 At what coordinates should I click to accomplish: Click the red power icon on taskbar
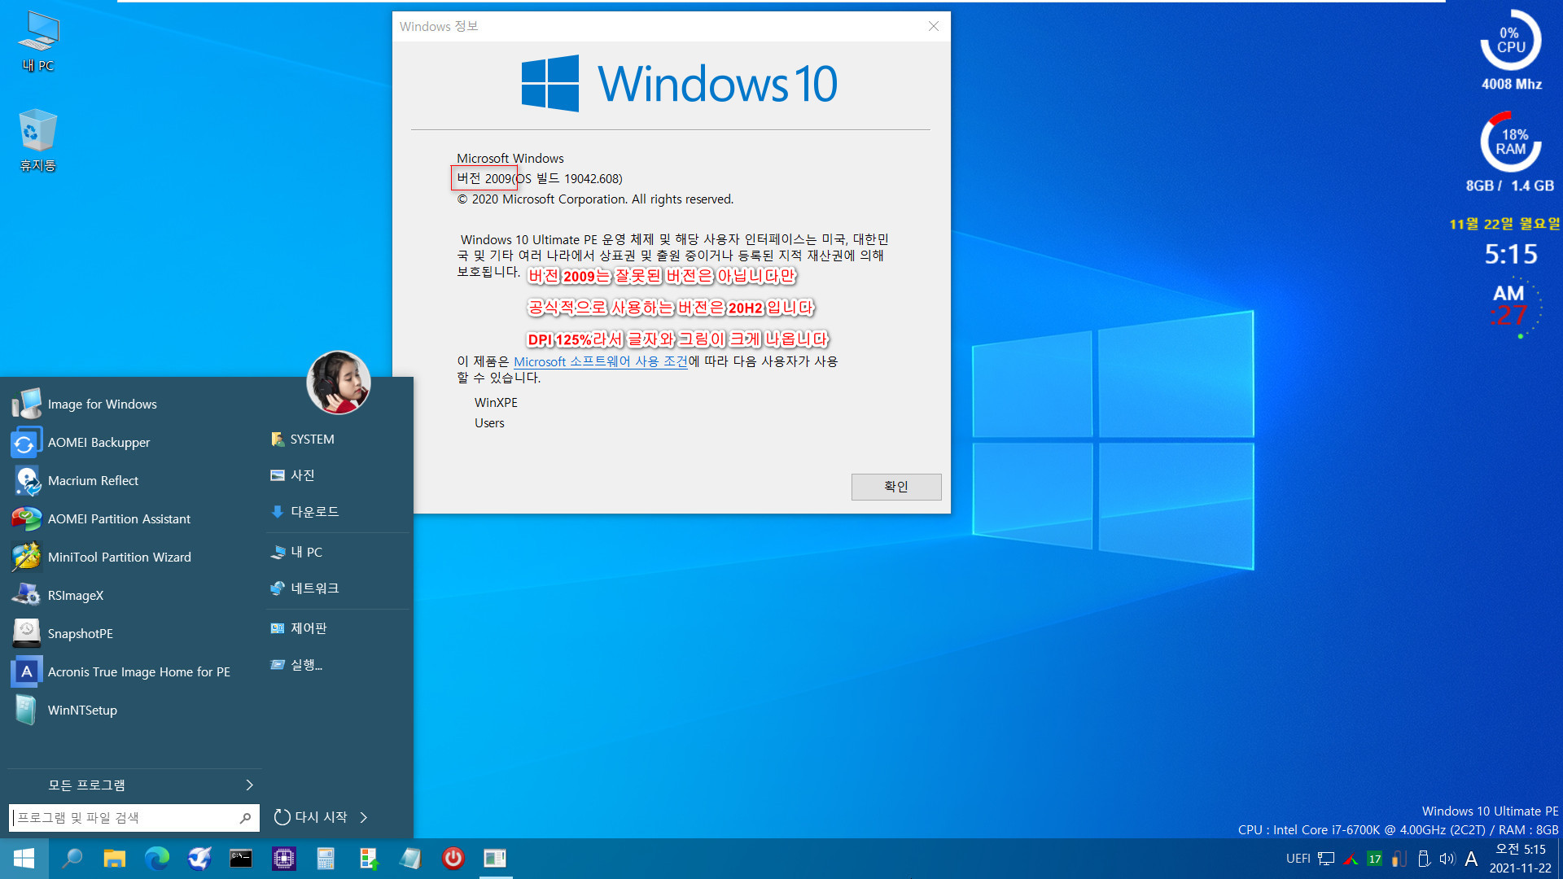(x=453, y=859)
